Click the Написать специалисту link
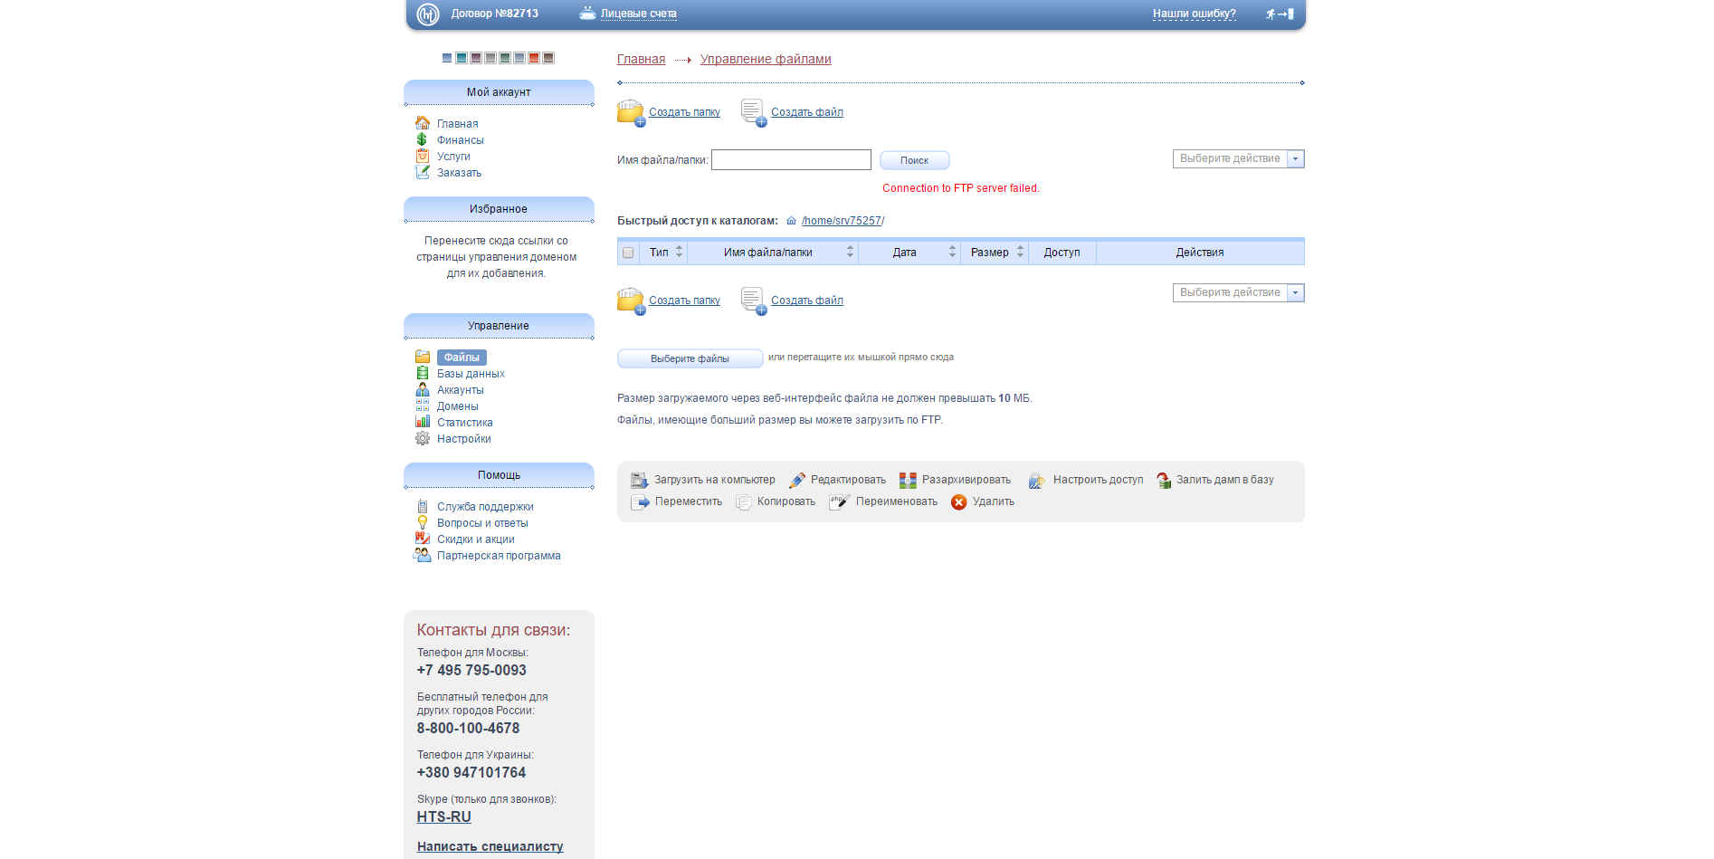The height and width of the screenshot is (859, 1714). pos(490,846)
